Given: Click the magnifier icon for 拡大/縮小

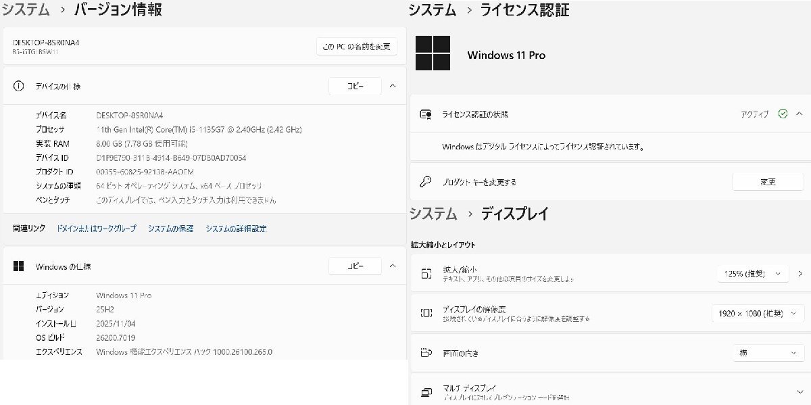Looking at the screenshot, I should tap(426, 275).
